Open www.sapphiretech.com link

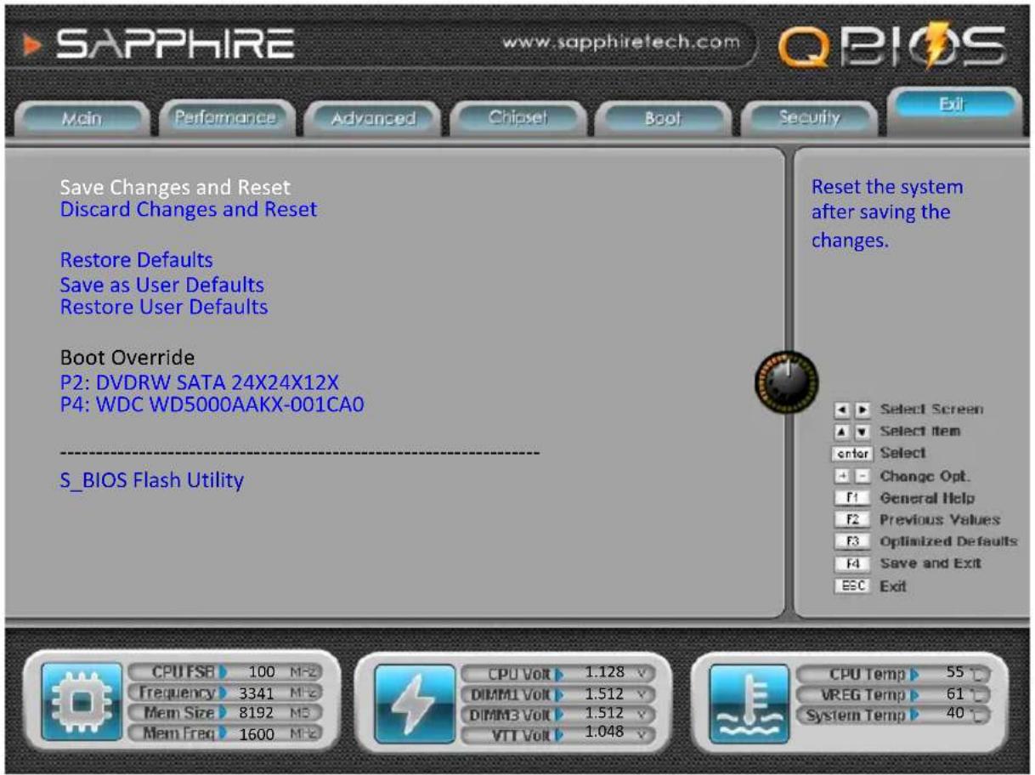click(620, 42)
